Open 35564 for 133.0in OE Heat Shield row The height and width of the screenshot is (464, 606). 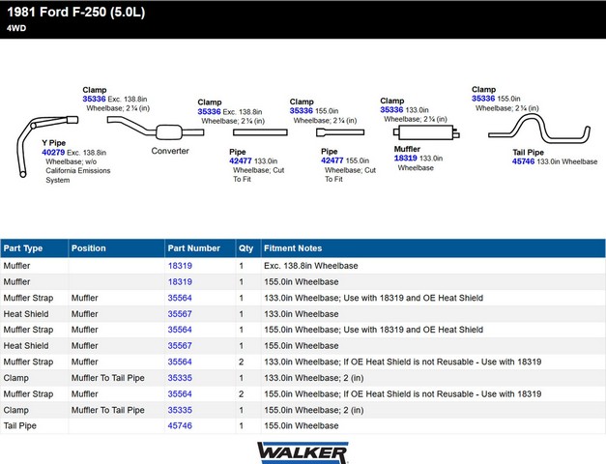click(180, 298)
